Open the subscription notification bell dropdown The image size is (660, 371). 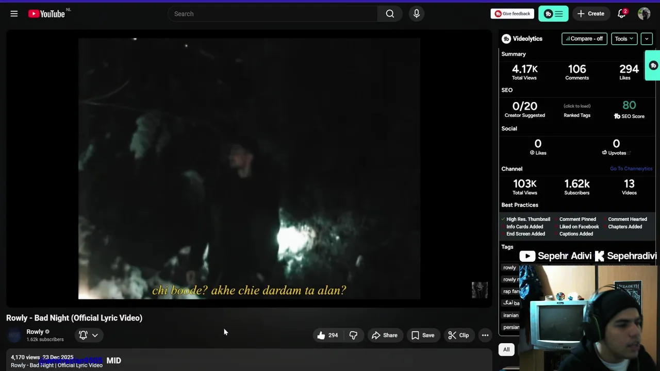[88, 335]
